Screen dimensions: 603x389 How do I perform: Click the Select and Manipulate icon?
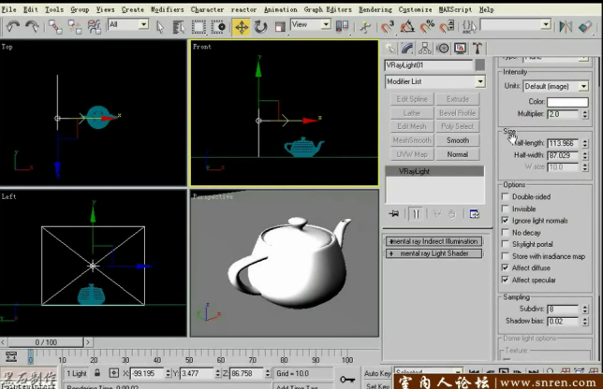pyautogui.click(x=365, y=27)
